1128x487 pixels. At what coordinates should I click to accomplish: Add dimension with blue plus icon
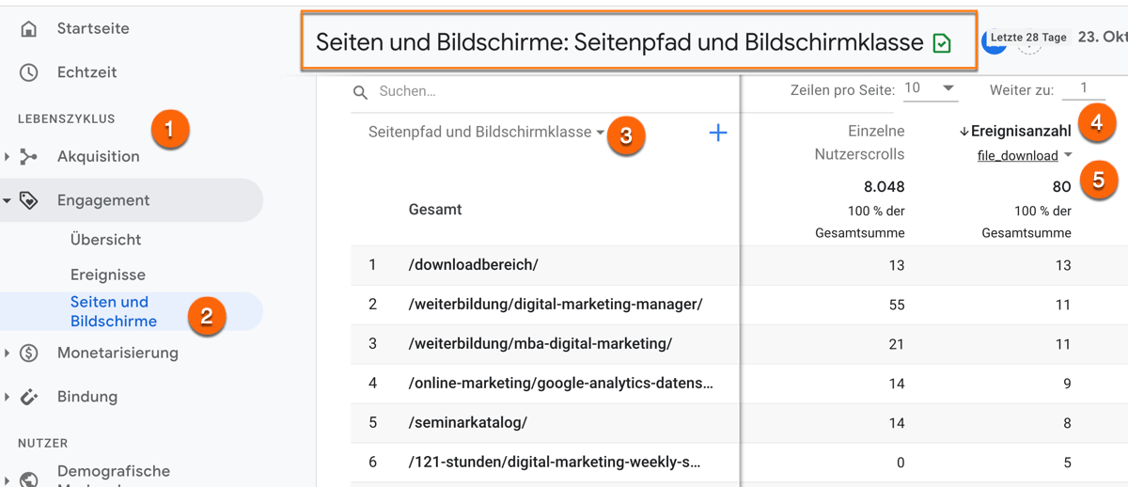(x=718, y=133)
